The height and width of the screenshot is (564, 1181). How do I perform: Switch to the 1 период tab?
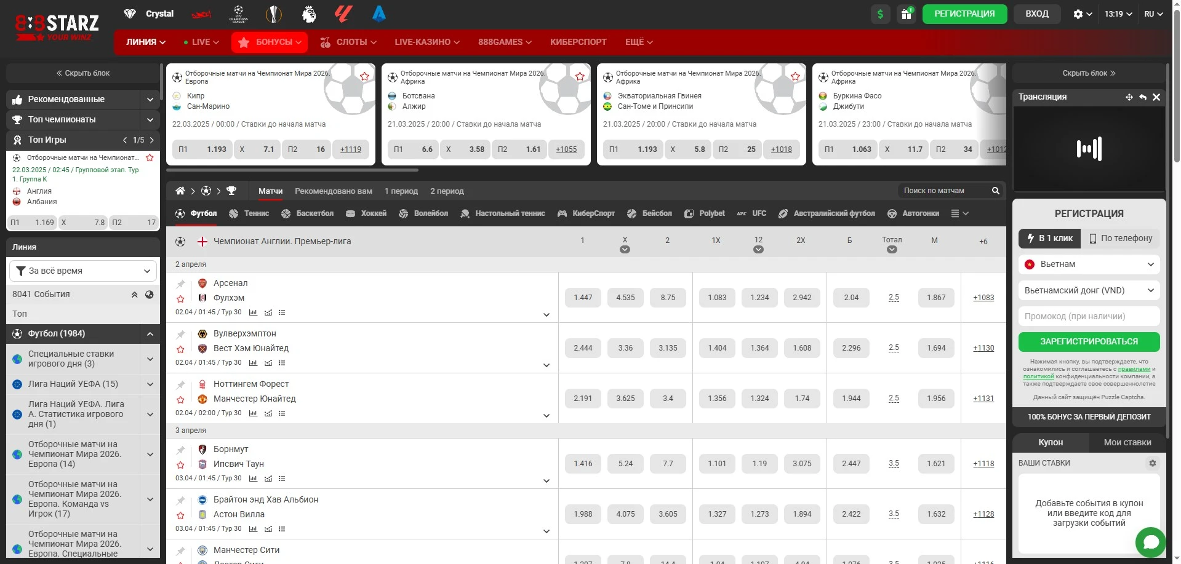coord(401,191)
